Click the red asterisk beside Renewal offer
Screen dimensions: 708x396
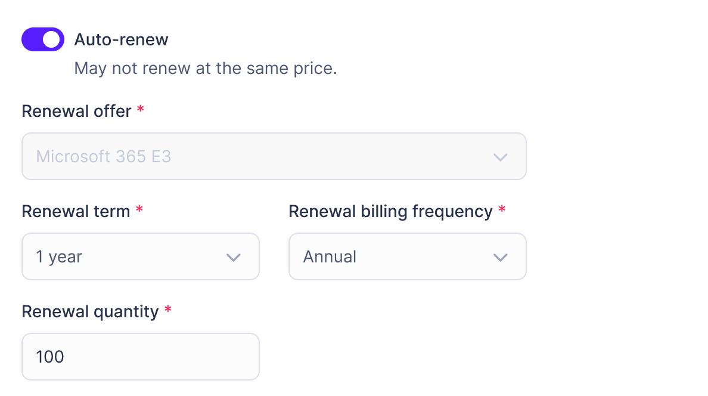pos(141,110)
